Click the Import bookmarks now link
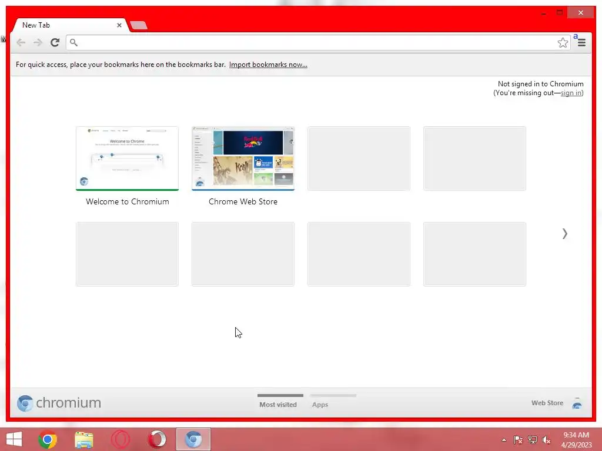The width and height of the screenshot is (602, 451). 268,65
